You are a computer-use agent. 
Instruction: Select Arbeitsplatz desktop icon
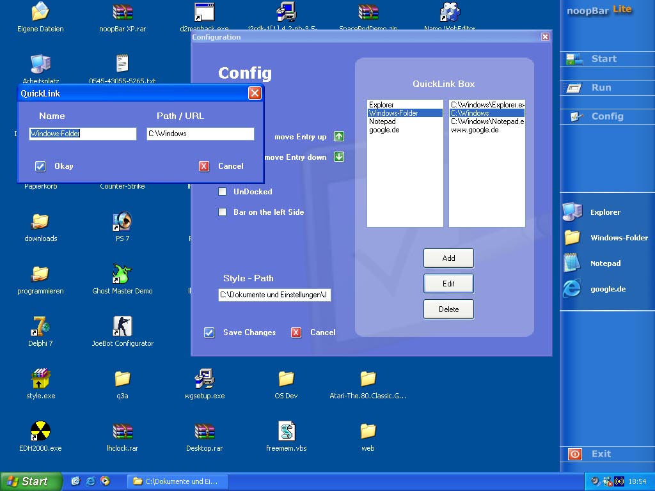tap(40, 69)
